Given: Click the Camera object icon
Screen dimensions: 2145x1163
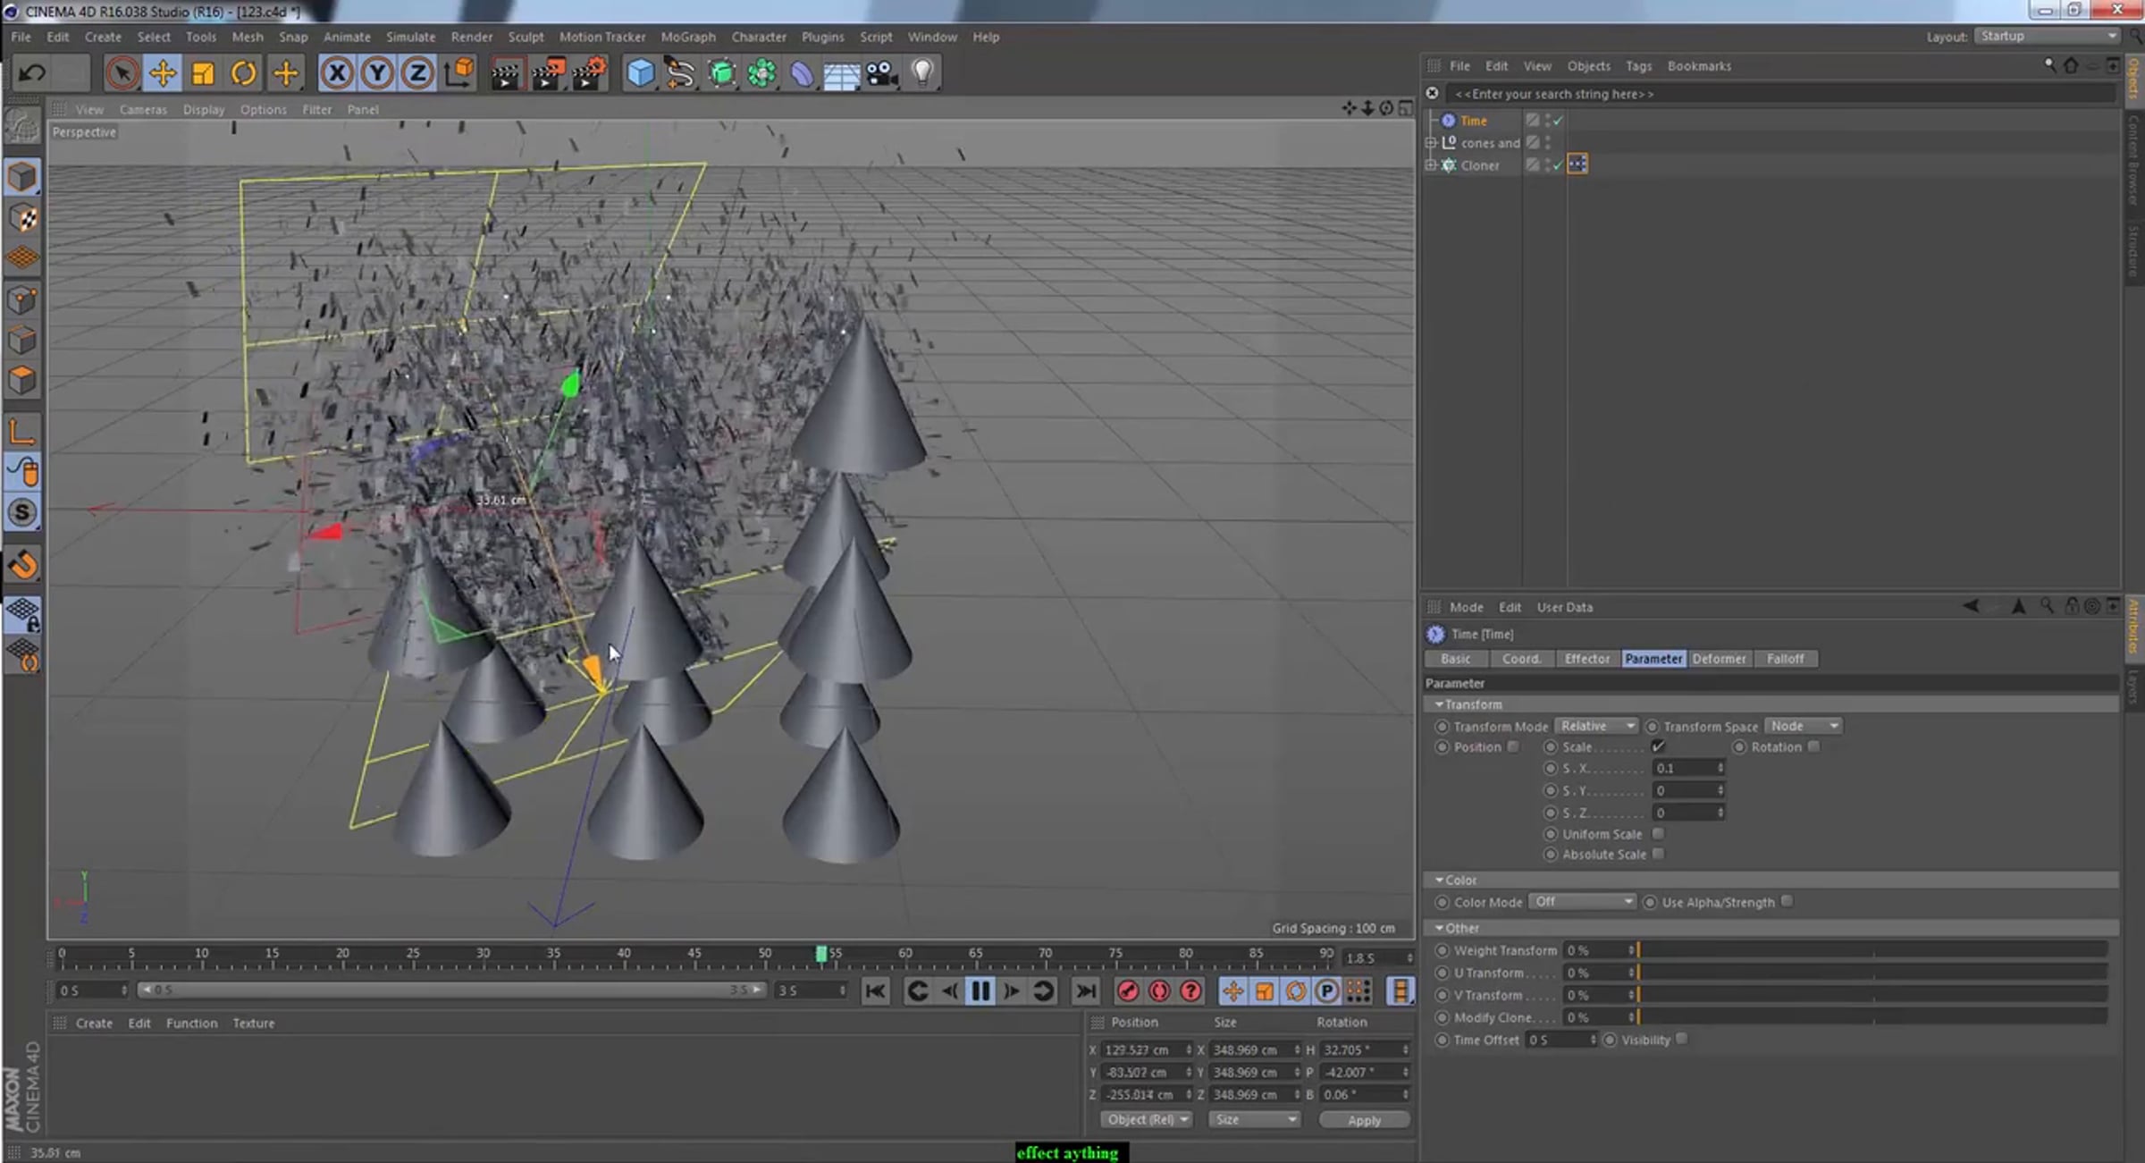Looking at the screenshot, I should tap(881, 73).
